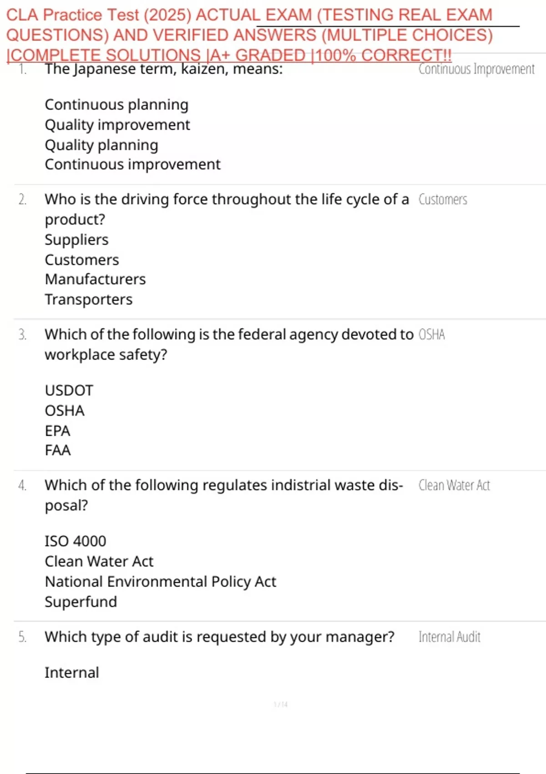
Task: Select the Superfund answer option
Action: (x=81, y=602)
